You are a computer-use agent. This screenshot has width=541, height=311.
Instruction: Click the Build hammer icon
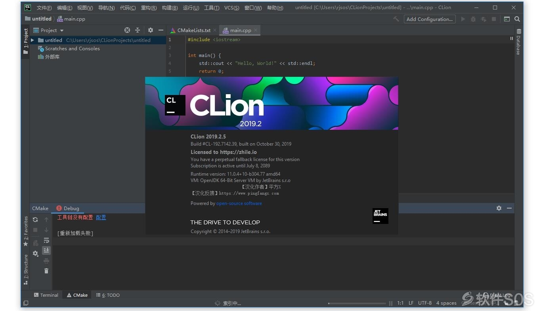coord(396,19)
